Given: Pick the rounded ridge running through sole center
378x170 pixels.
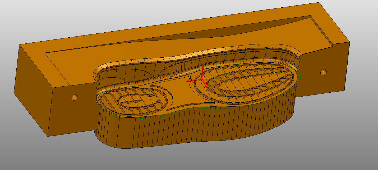Looking at the screenshot, I should click(x=169, y=77).
